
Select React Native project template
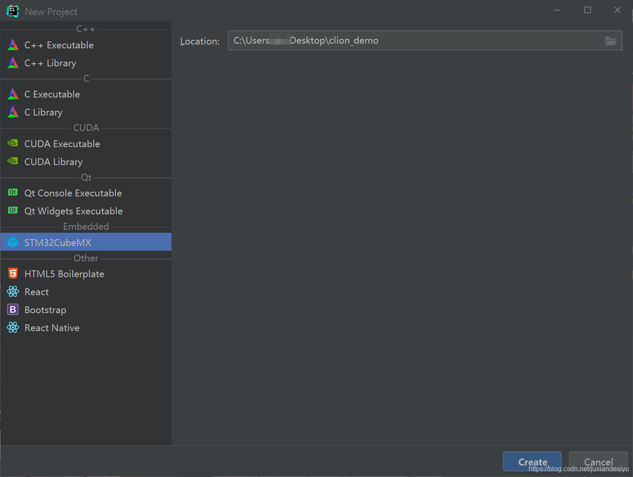[x=86, y=328]
